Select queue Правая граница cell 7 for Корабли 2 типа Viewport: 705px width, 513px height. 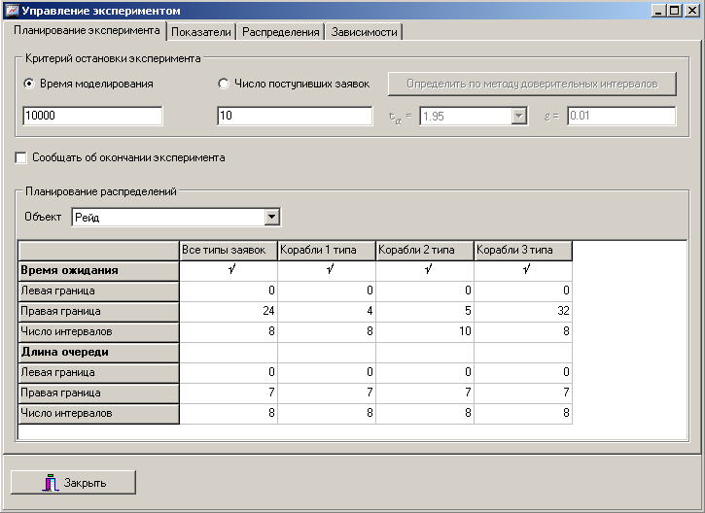425,393
